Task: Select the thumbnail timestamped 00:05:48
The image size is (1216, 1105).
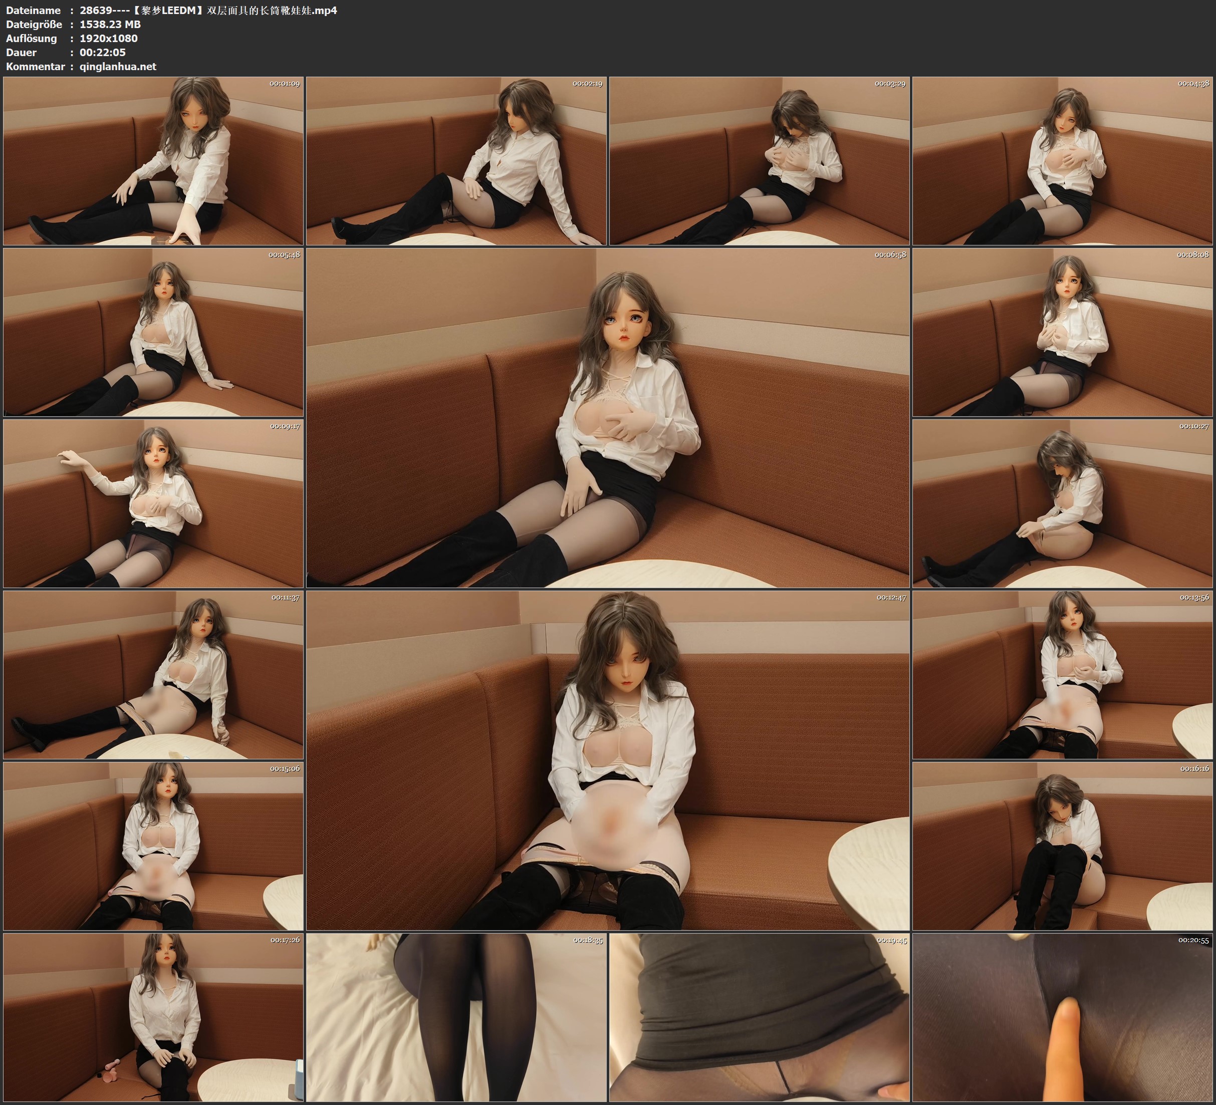Action: pos(153,332)
